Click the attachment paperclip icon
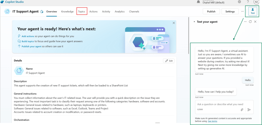Image resolution: width=262 pixels, height=125 pixels. point(242,110)
